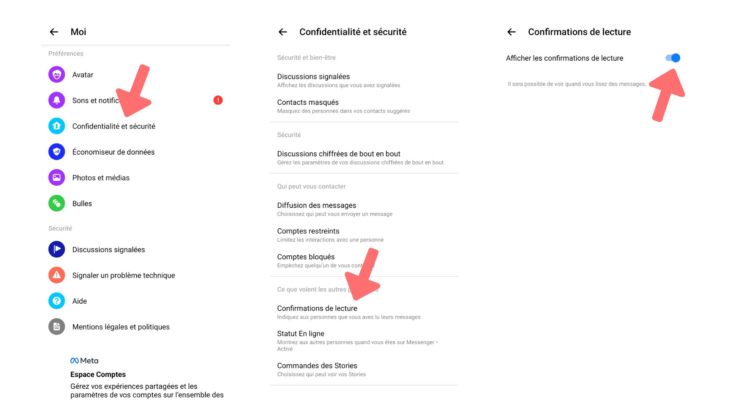Select Comptes bloqués option
This screenshot has width=729, height=410.
364,261
